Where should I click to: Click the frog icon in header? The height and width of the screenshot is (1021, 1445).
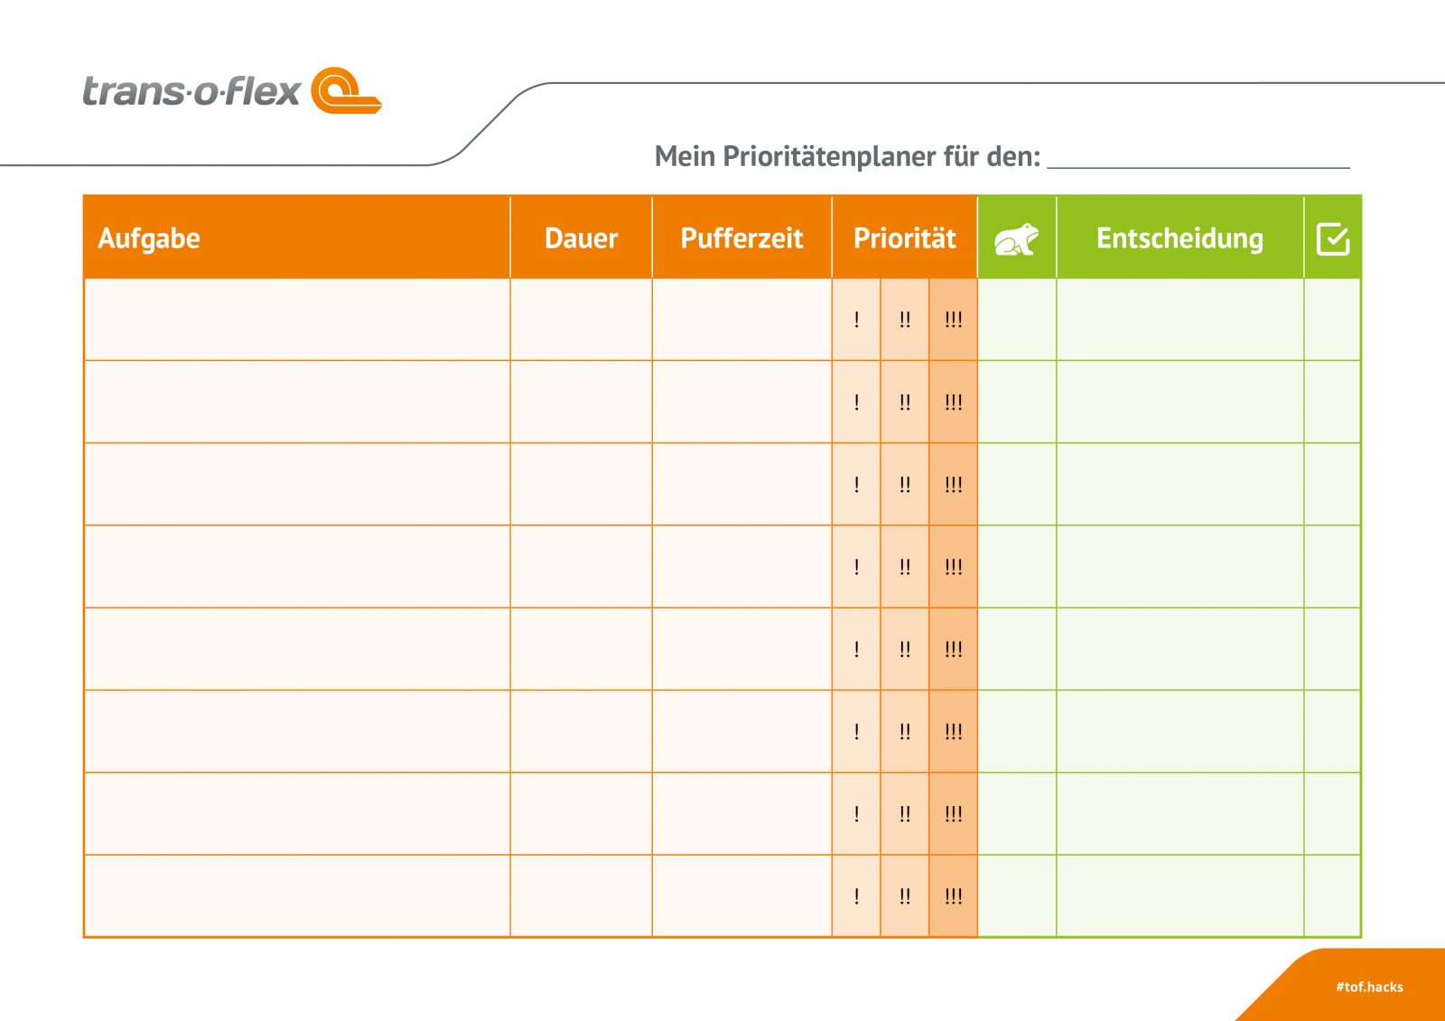coord(1016,239)
